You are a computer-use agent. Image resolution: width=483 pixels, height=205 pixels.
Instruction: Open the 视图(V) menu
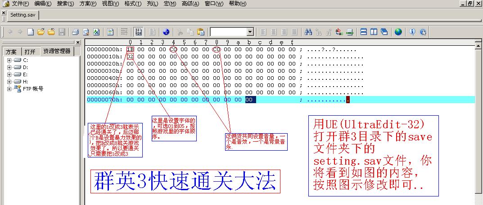click(x=110, y=4)
